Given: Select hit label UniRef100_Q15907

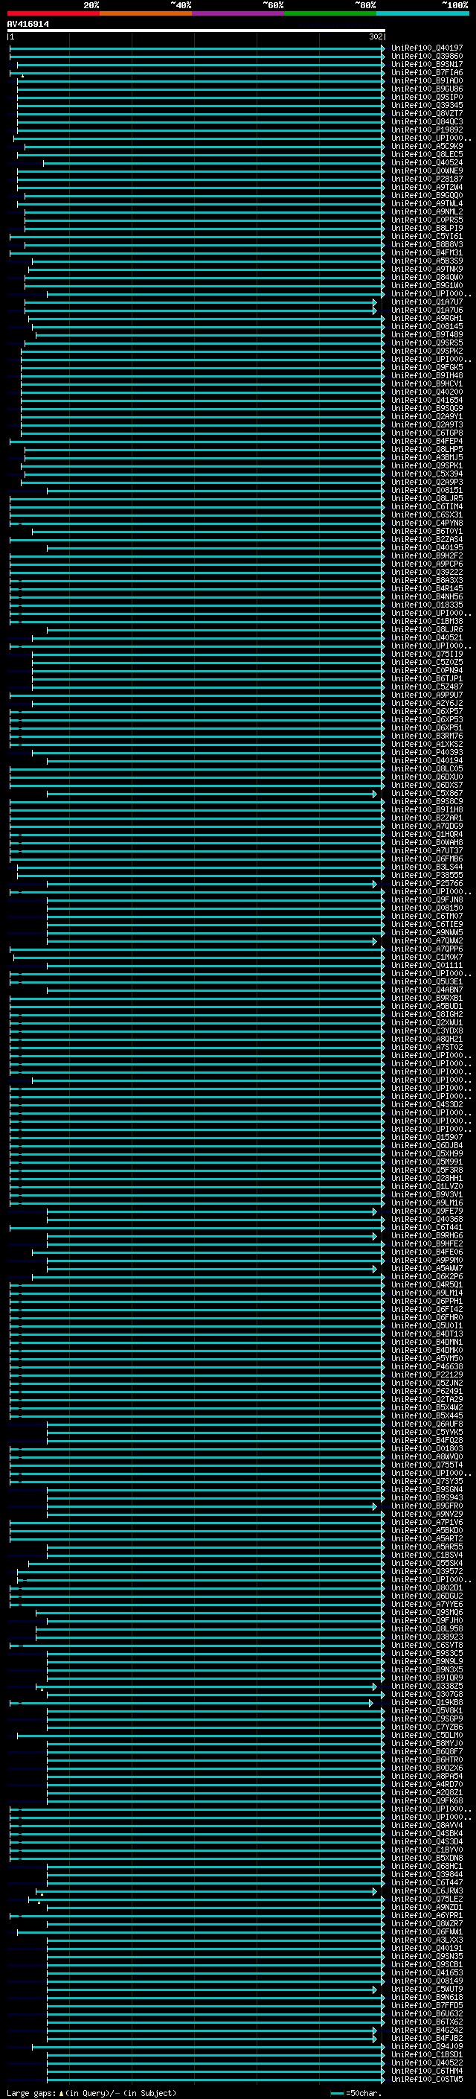Looking at the screenshot, I should [x=427, y=1138].
